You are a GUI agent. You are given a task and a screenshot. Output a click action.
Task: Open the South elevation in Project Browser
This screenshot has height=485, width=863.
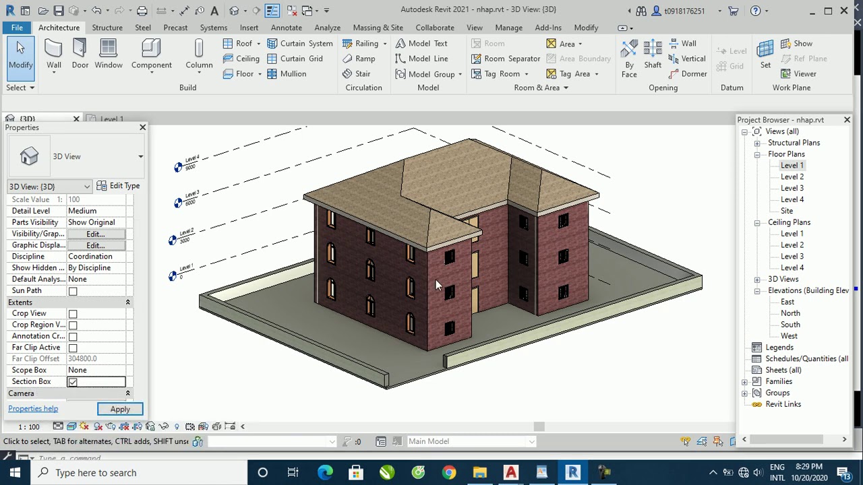pos(790,325)
